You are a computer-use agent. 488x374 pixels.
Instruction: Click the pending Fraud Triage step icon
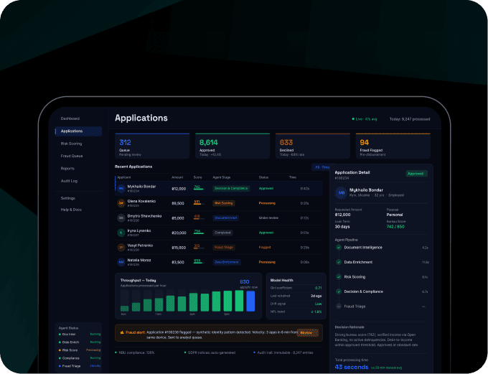click(339, 306)
